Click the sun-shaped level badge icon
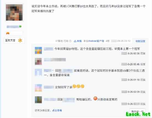 [x=20, y=40]
